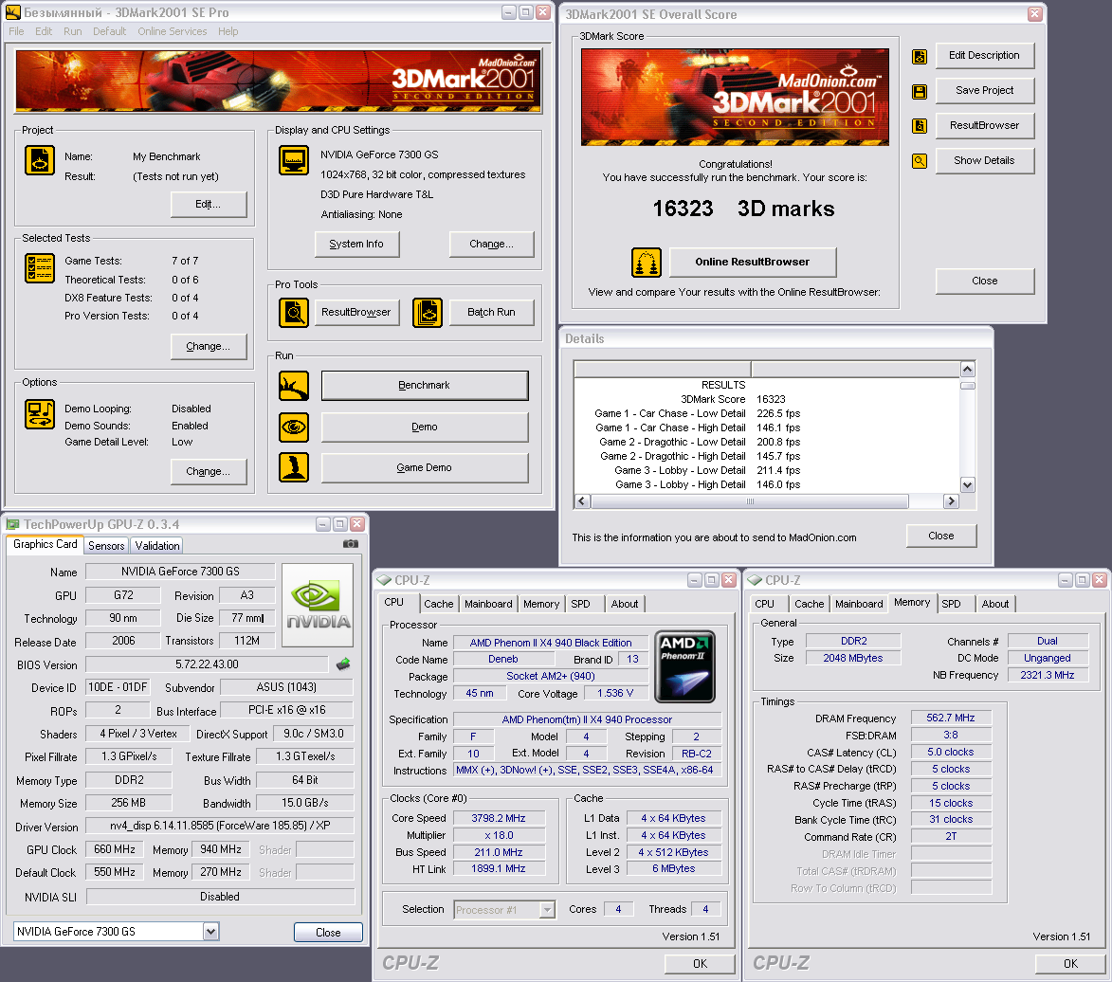Switch to the Validation tab in GPU-Z
The image size is (1112, 982).
[x=156, y=545]
